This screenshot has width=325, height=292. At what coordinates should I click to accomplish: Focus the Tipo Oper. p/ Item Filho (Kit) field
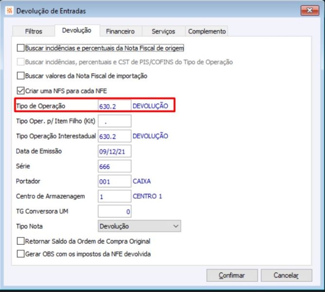tap(114, 121)
